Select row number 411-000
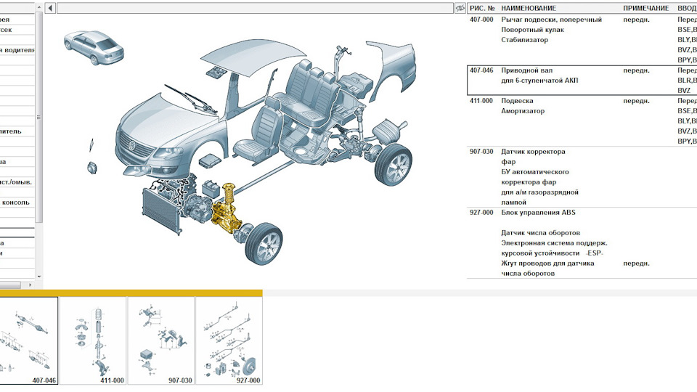The width and height of the screenshot is (697, 392). click(x=481, y=101)
